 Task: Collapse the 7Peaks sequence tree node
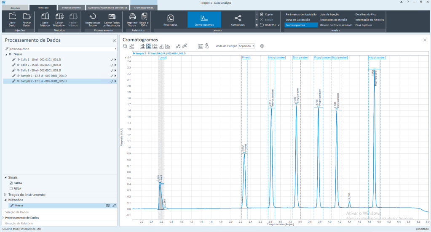[6, 54]
